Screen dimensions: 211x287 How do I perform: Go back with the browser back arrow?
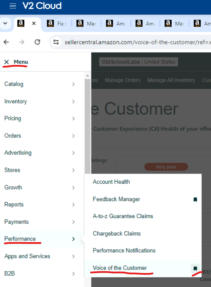[x=6, y=42]
